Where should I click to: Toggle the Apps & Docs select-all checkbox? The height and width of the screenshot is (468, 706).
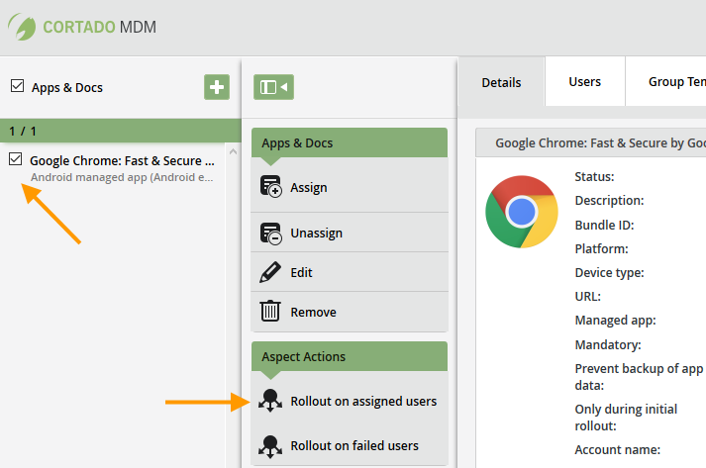[17, 85]
